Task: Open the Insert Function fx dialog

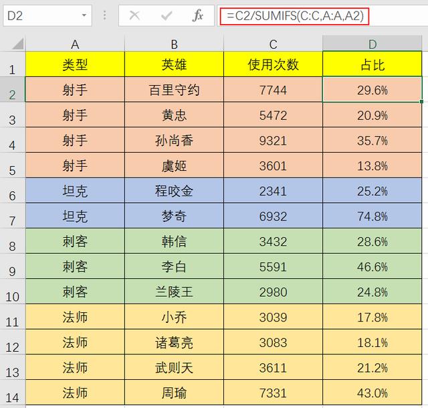Action: tap(198, 15)
